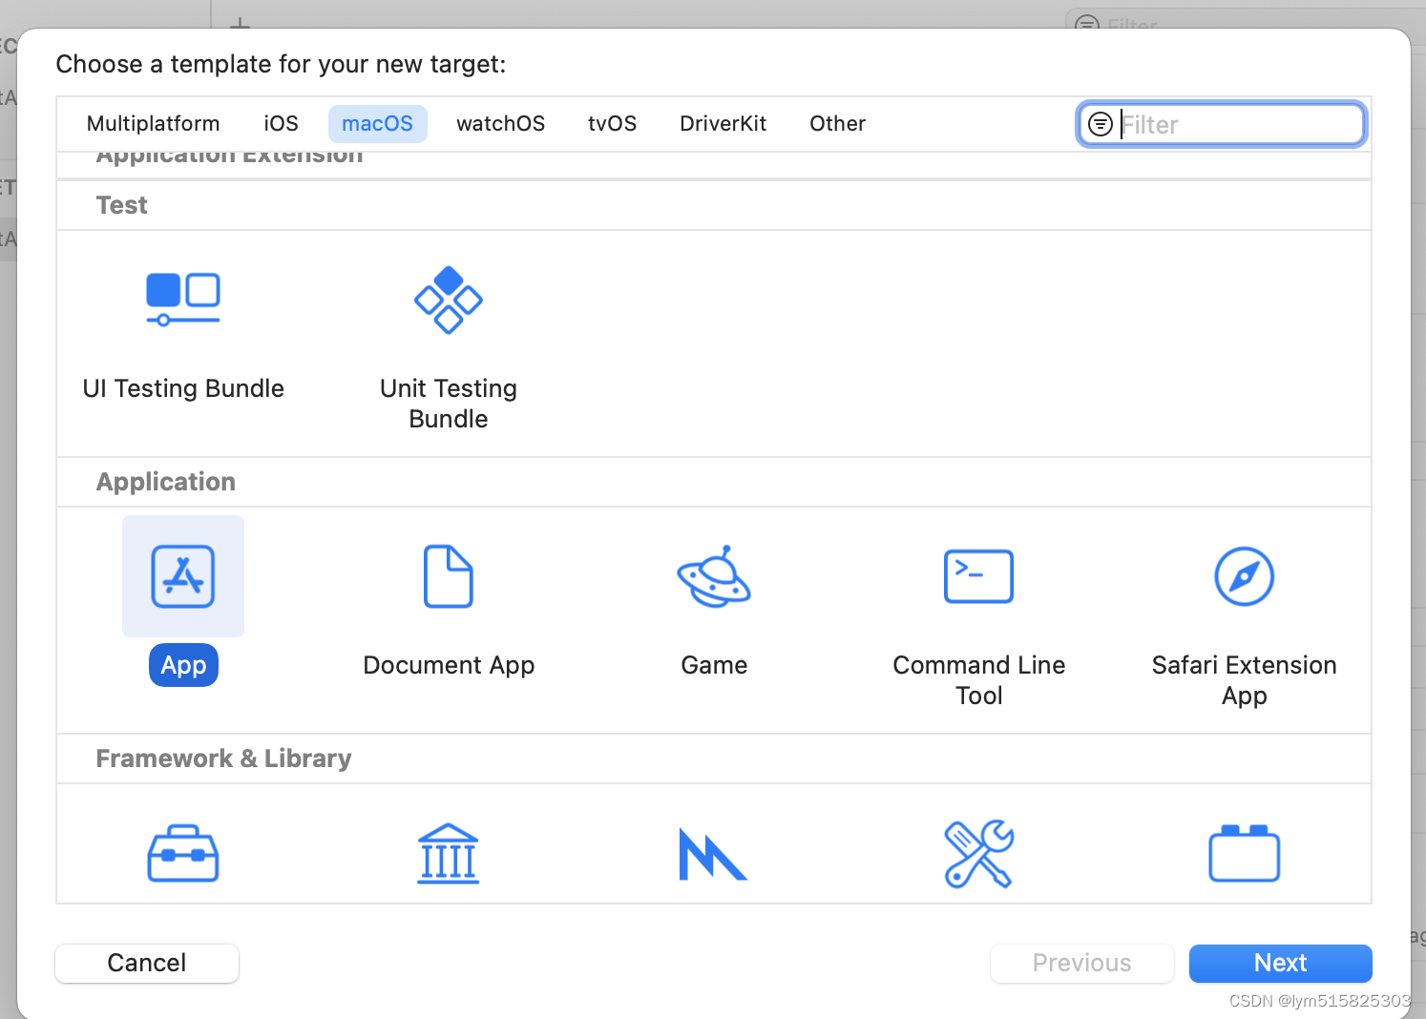
Task: Choose the Bundle template icon
Action: [x=1244, y=852]
